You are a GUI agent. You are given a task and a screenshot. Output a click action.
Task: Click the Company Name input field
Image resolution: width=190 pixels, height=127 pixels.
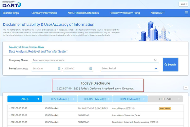[x=95, y=60]
